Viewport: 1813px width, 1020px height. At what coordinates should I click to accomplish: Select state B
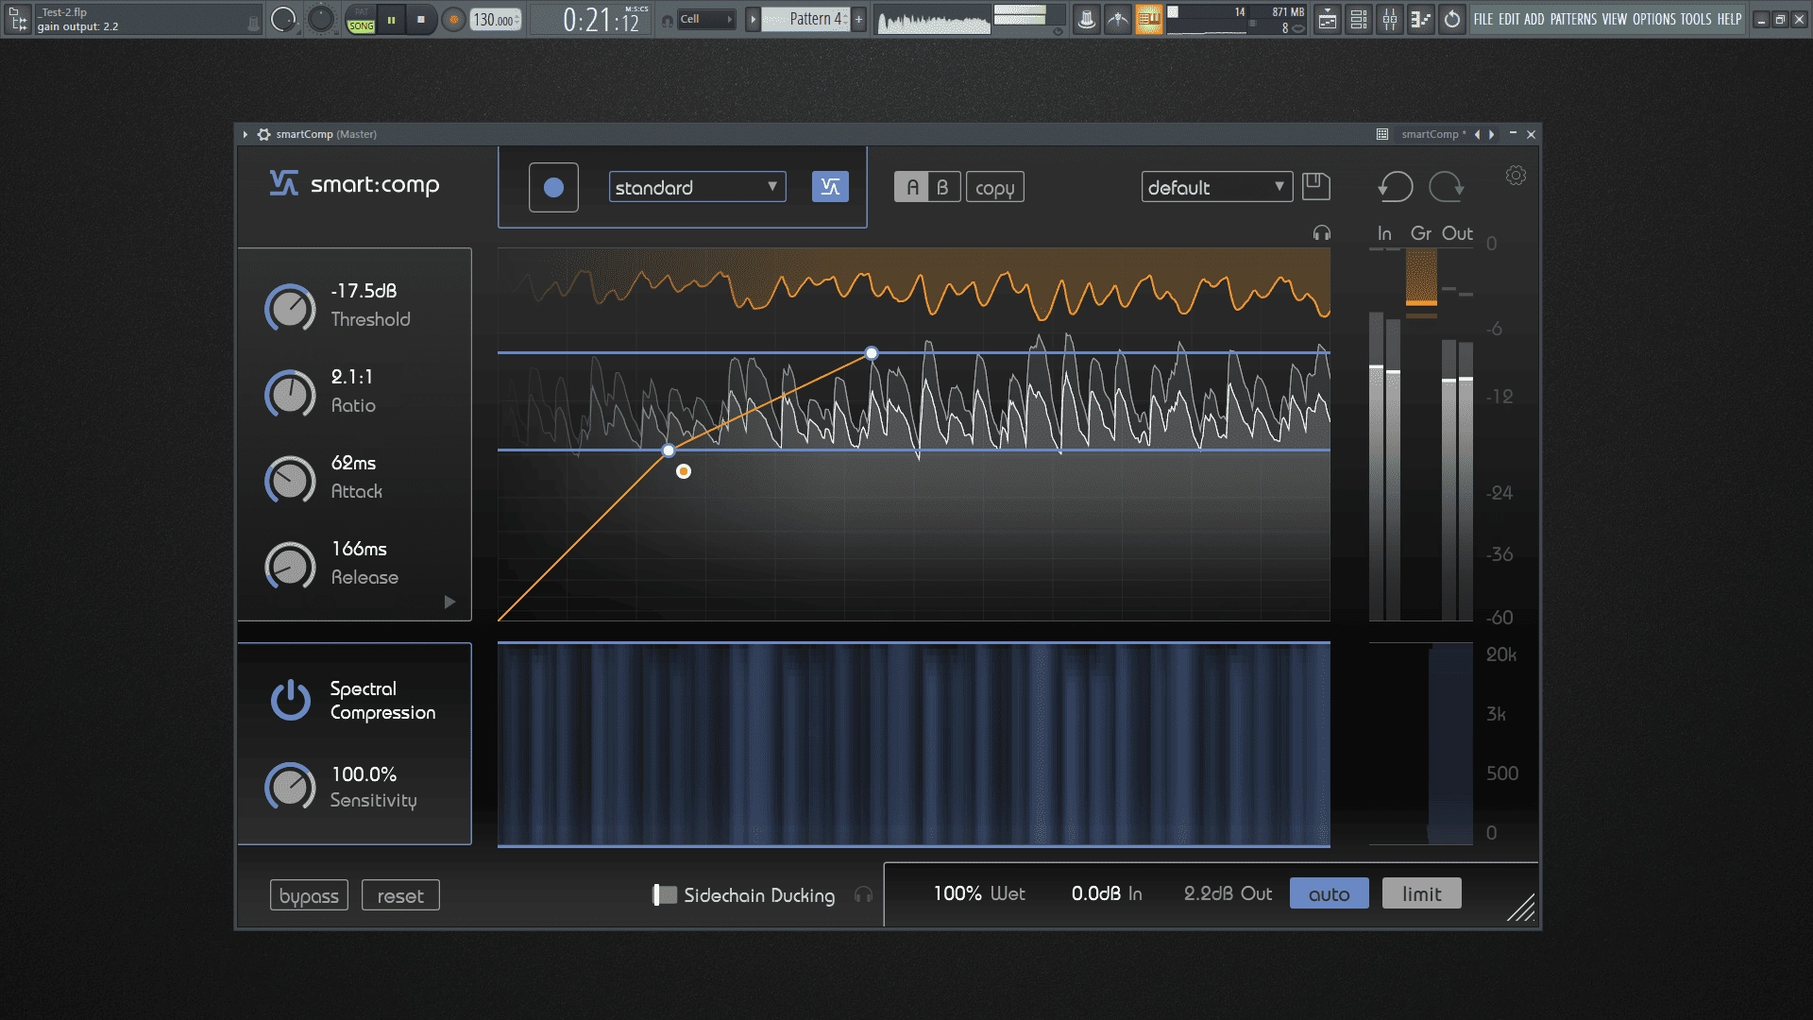[942, 187]
